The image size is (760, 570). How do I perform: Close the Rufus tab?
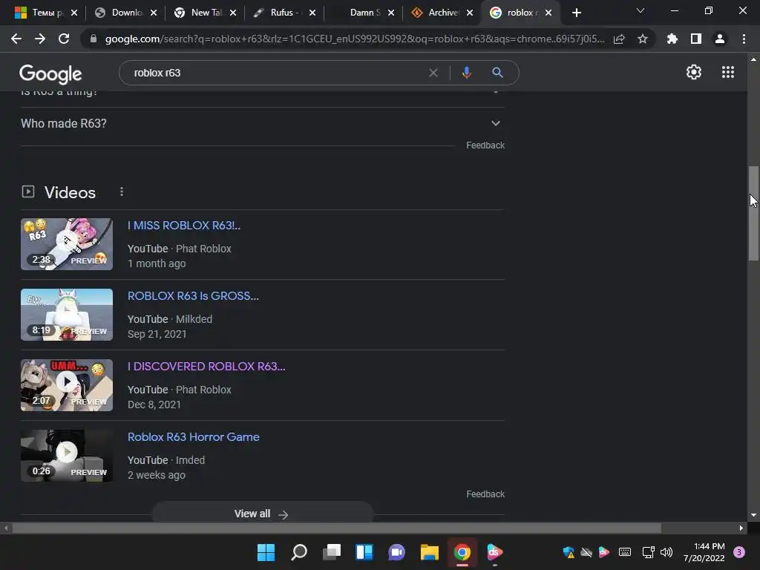(x=312, y=13)
